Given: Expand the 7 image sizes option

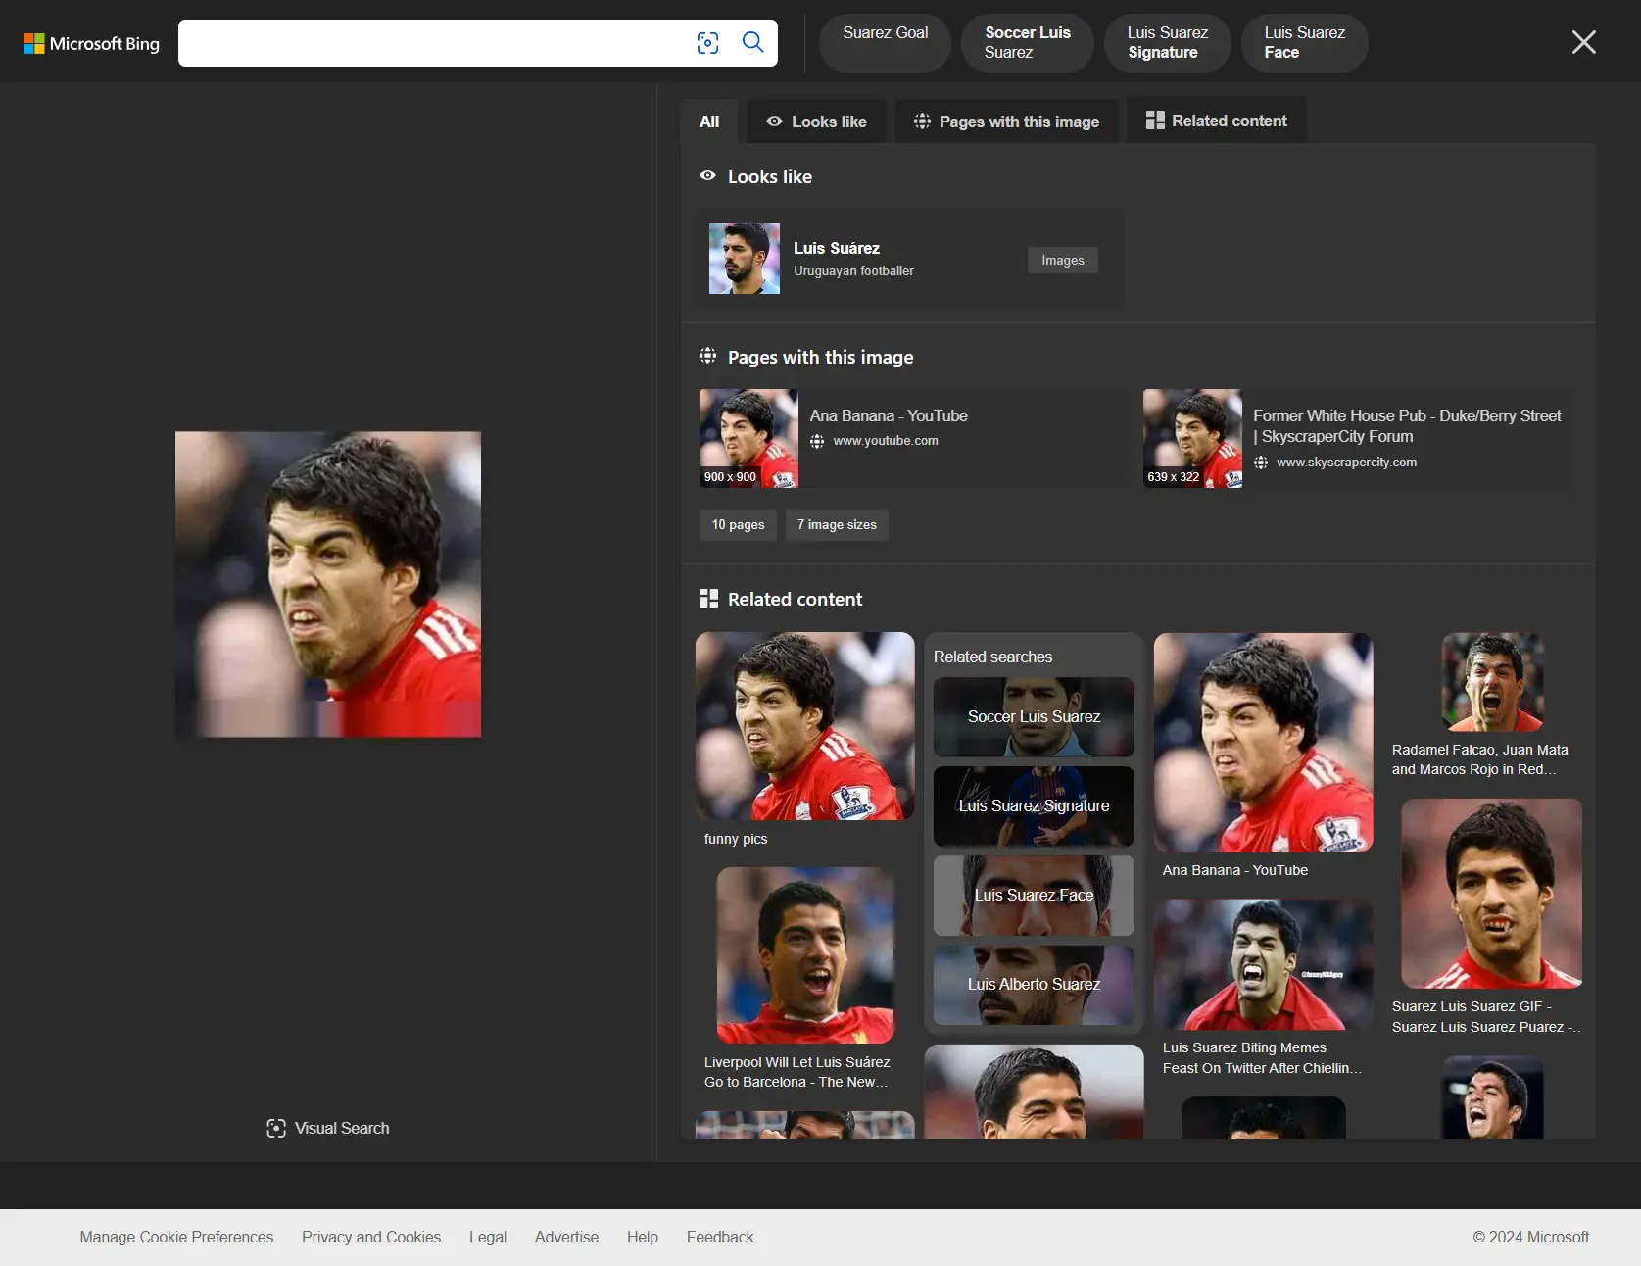Looking at the screenshot, I should point(837,525).
